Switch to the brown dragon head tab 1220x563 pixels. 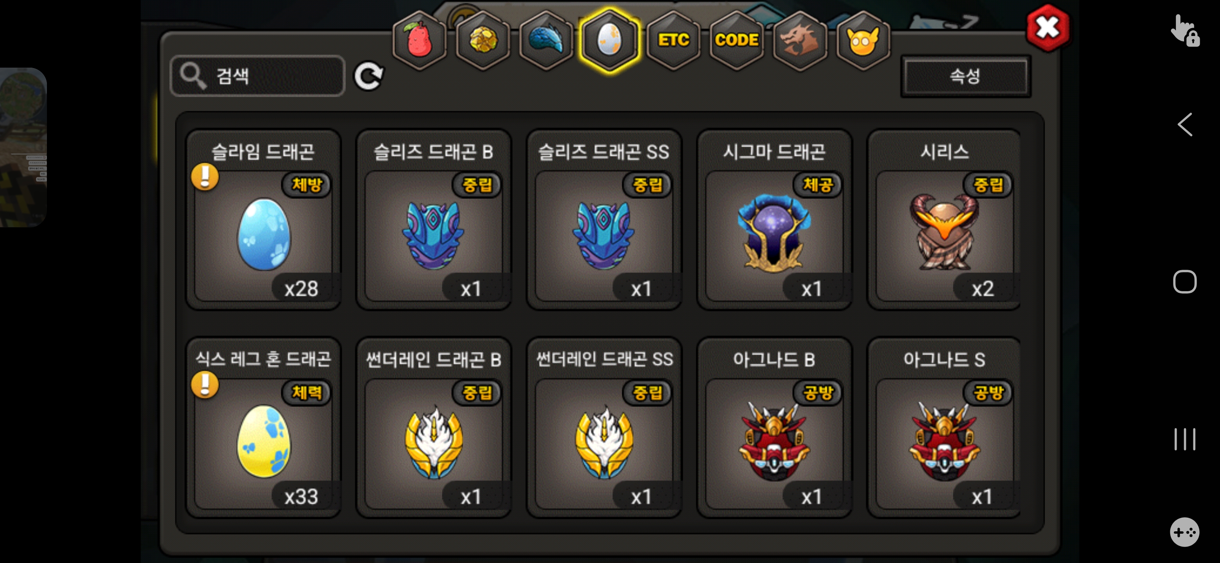coord(800,40)
